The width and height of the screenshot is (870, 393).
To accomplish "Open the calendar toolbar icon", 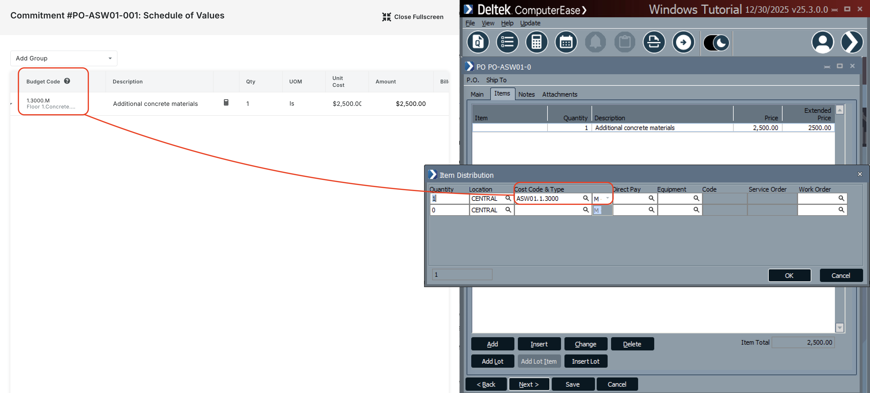I will click(566, 42).
